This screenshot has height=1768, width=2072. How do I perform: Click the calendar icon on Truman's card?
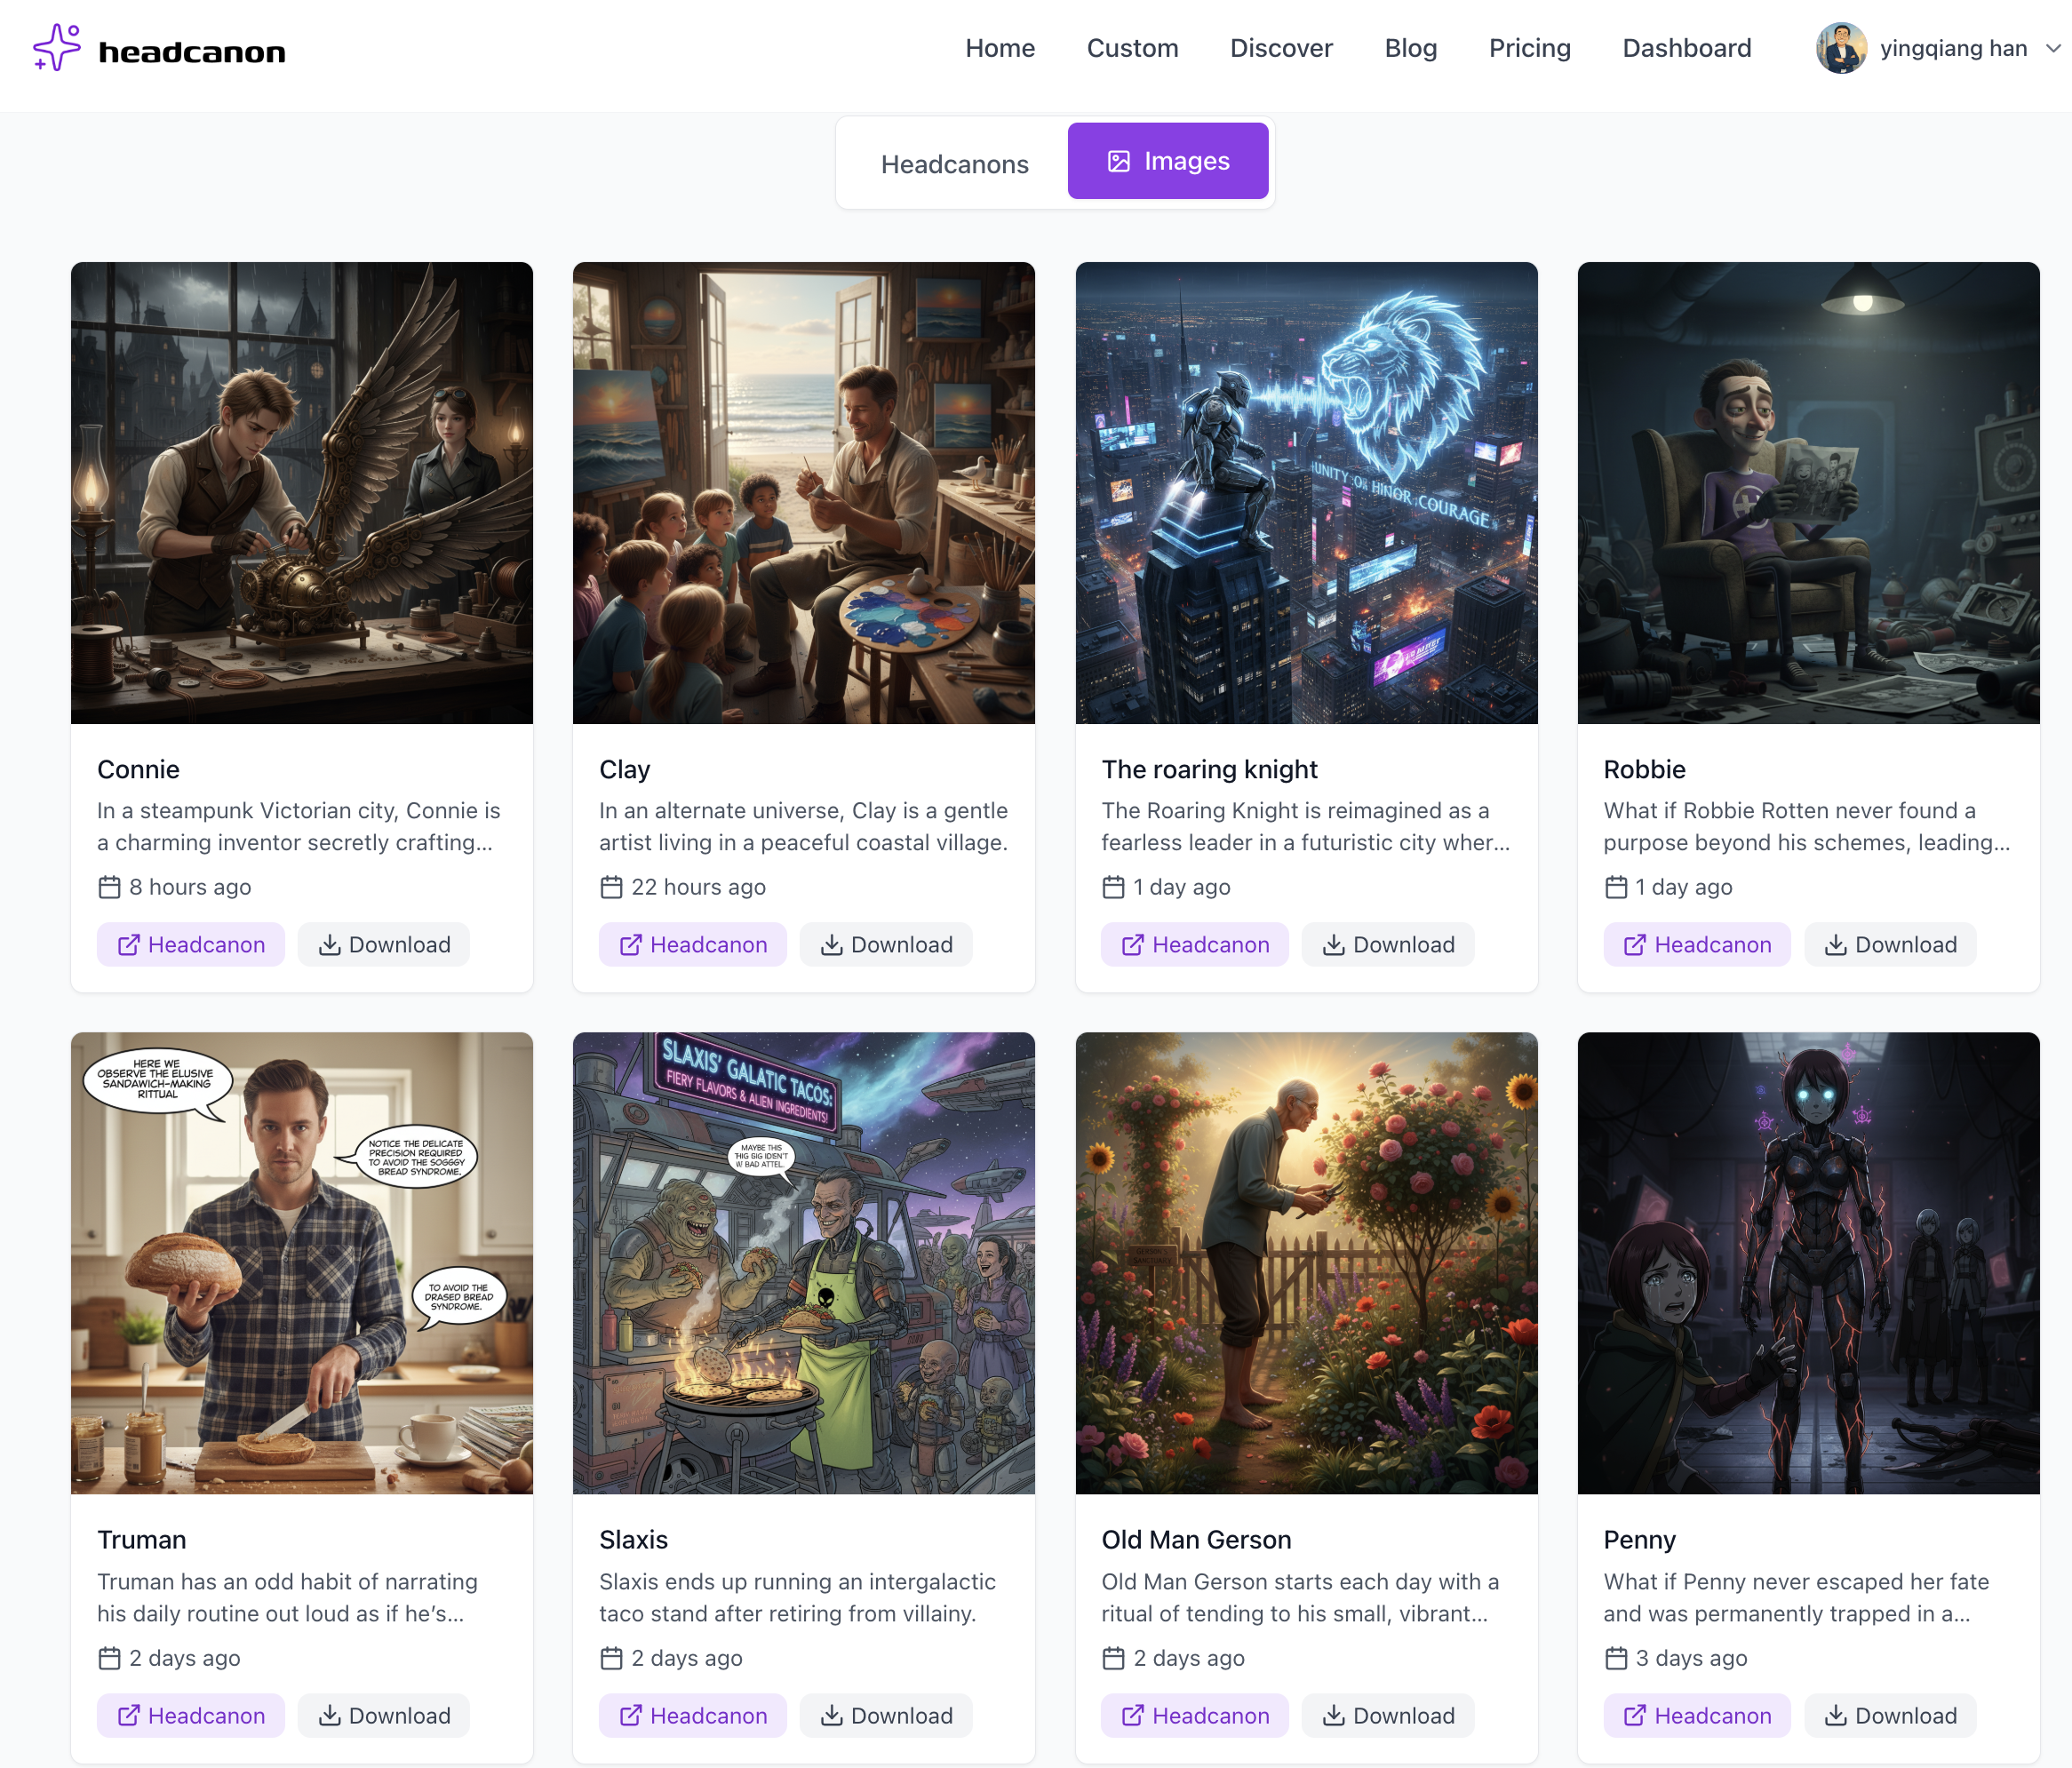[x=109, y=1658]
